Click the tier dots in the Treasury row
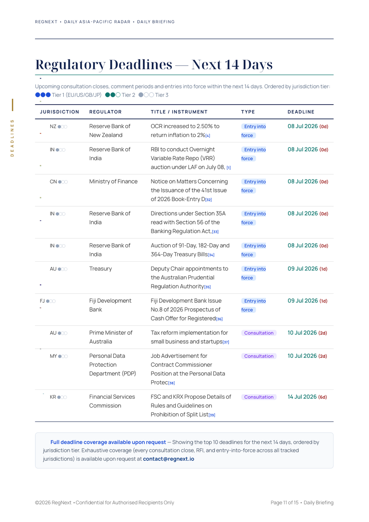This screenshot has height=522, width=369. pyautogui.click(x=63, y=269)
